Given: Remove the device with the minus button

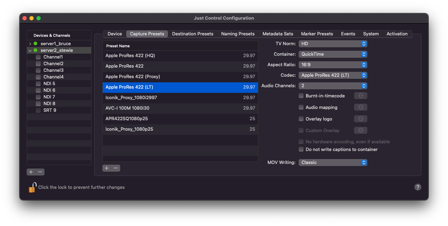Looking at the screenshot, I should pos(40,172).
